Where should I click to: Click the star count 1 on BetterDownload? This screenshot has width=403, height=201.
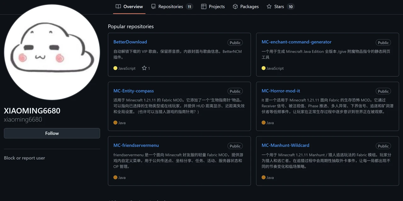pyautogui.click(x=149, y=68)
